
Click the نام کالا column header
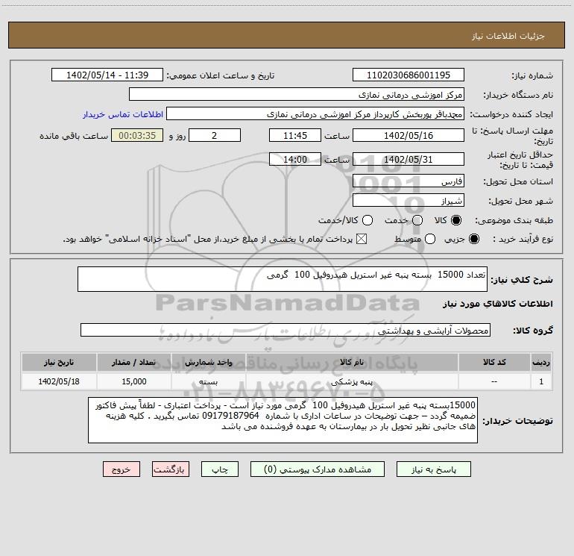point(352,362)
